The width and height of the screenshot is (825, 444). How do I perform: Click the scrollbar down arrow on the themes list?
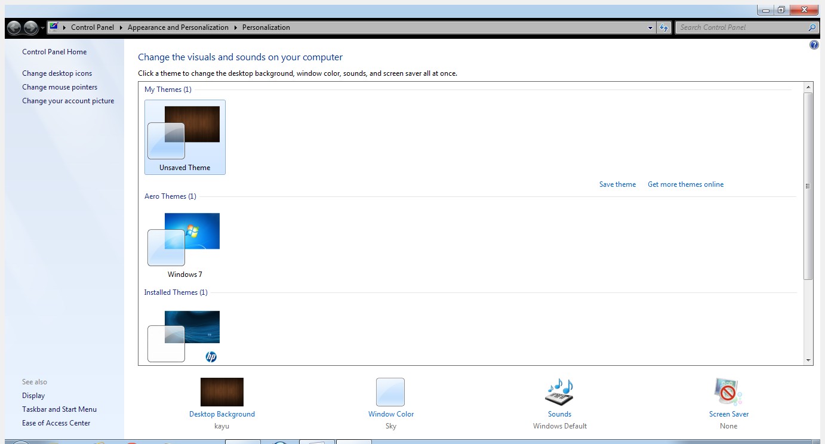coord(809,359)
